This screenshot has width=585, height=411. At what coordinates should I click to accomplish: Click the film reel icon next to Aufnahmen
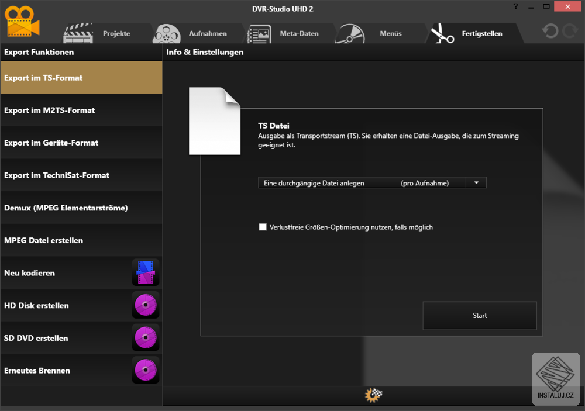[167, 34]
